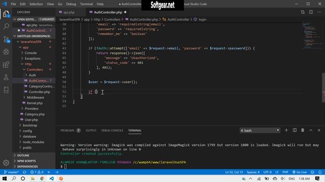Viewport: 325px width, 182px height.
Task: Open Kernel.php in explorer
Action: pos(35,103)
